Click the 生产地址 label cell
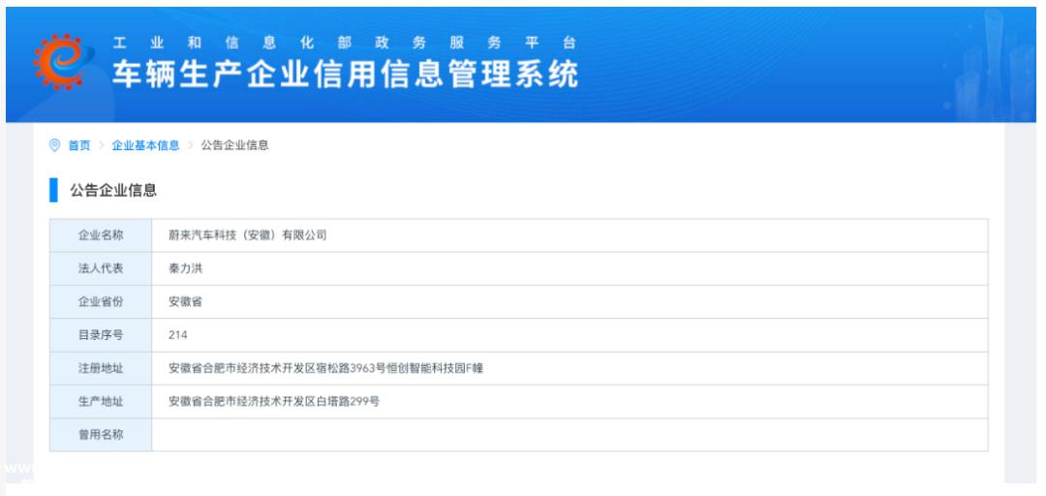Image resolution: width=1046 pixels, height=496 pixels. click(x=101, y=401)
